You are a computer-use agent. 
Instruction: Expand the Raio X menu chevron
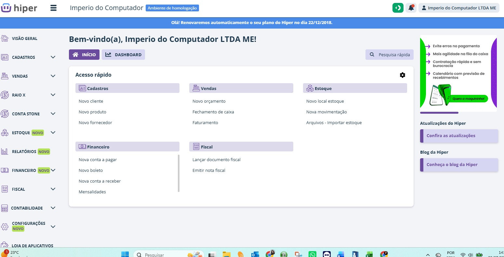pyautogui.click(x=53, y=95)
